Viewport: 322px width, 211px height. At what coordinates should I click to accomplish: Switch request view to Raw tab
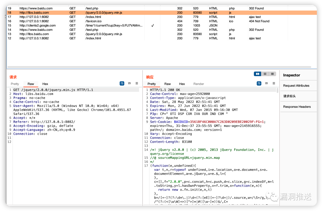(x=31, y=84)
